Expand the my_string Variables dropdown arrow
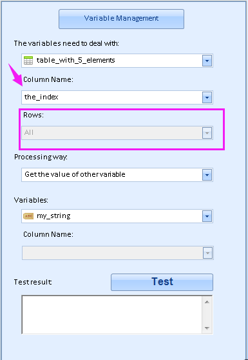248x360 pixels. (x=207, y=216)
